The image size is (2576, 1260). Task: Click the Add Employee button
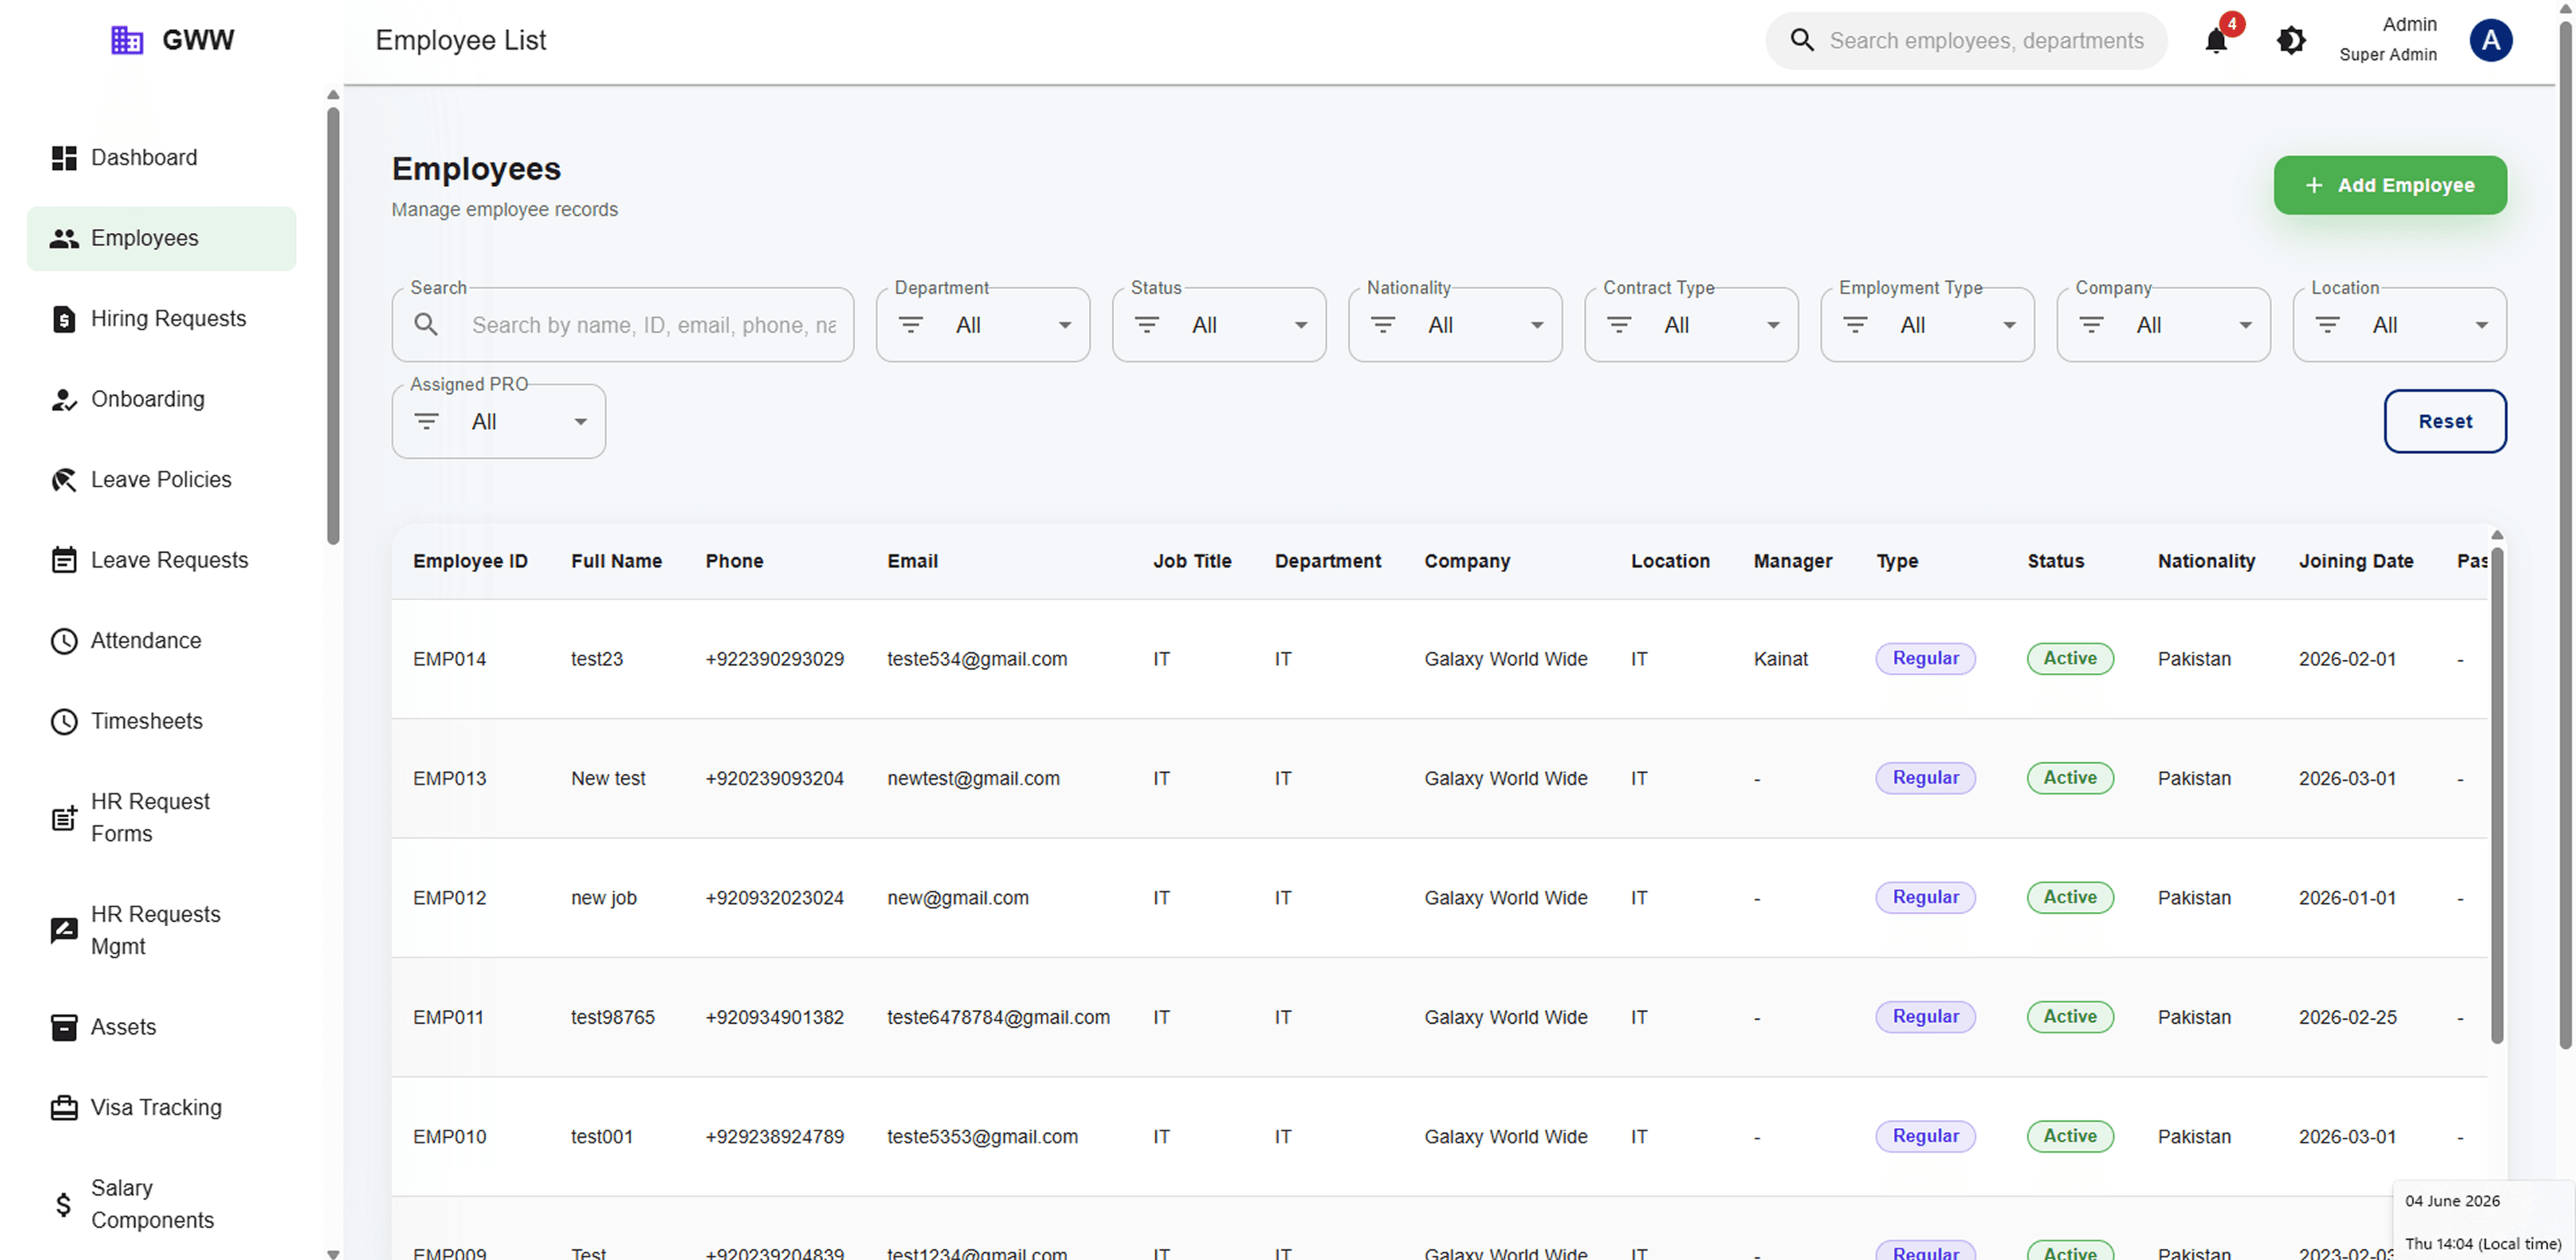click(x=2389, y=186)
